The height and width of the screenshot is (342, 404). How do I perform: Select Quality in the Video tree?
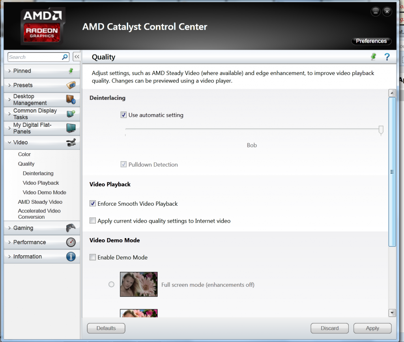tap(26, 164)
